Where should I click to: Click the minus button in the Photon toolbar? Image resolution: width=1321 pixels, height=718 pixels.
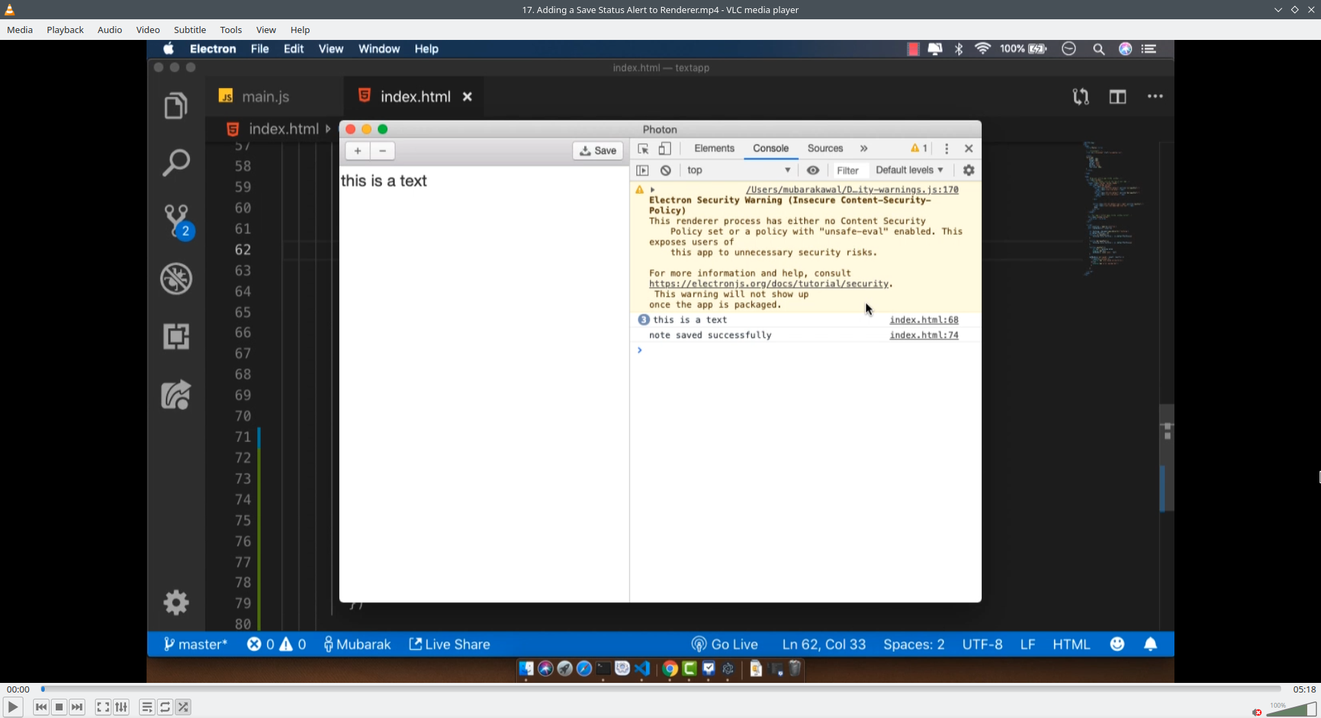click(383, 151)
